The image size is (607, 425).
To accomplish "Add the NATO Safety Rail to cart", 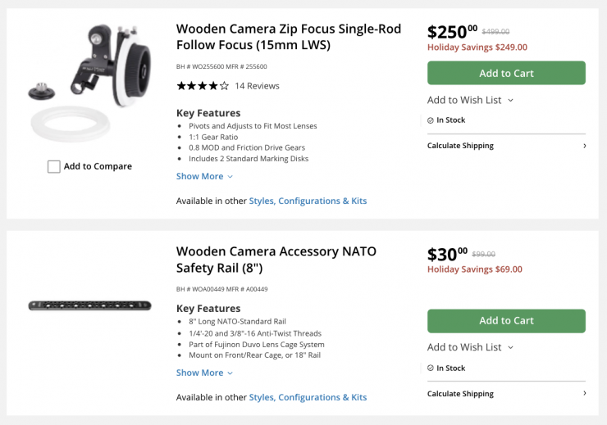I will (506, 321).
